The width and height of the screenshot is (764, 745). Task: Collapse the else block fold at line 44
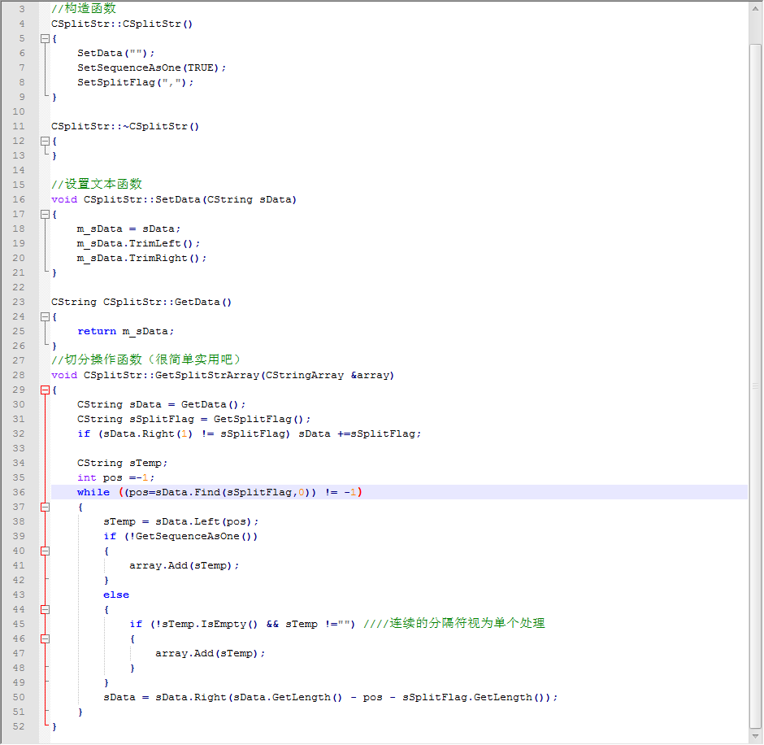point(45,609)
